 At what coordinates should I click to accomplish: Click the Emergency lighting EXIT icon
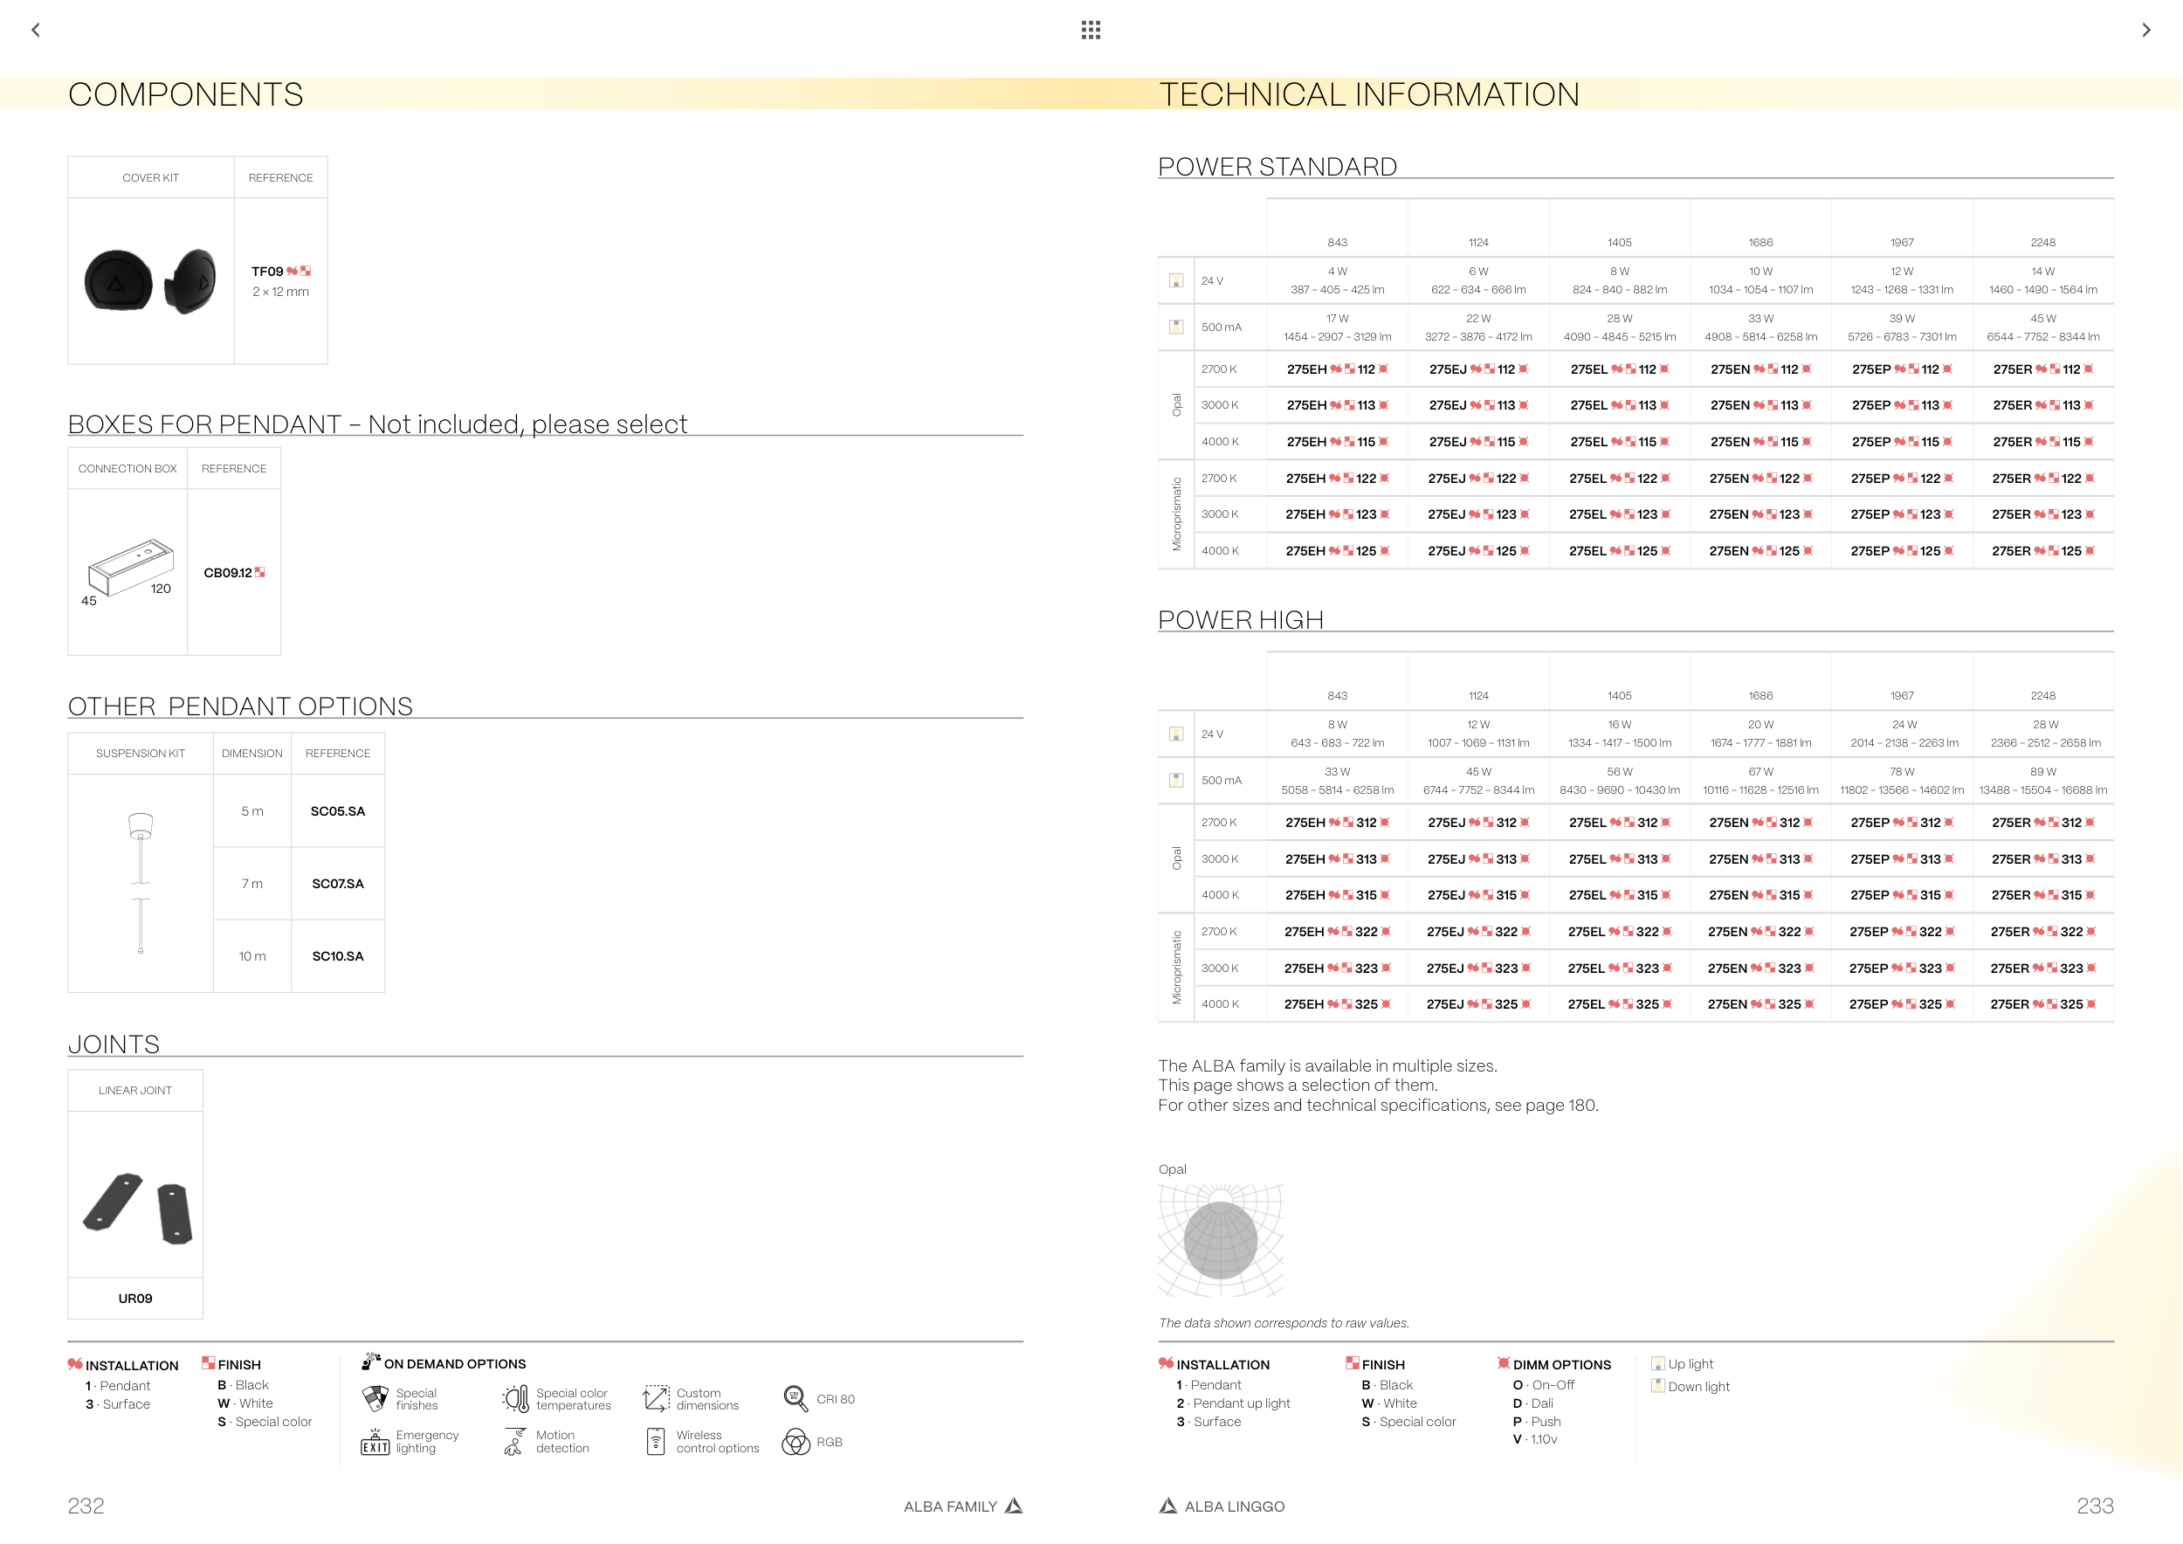coord(375,1443)
